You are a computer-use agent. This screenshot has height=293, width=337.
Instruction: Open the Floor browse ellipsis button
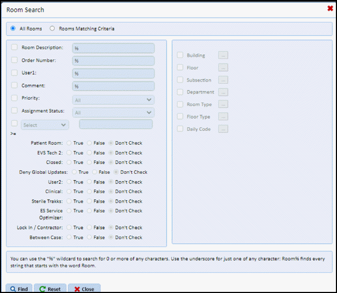[x=223, y=68]
